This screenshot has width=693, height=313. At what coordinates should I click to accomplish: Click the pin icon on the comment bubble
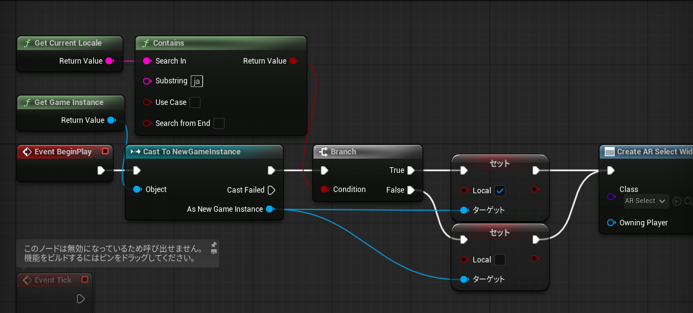pos(214,244)
